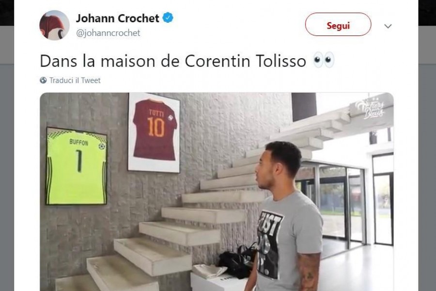Click the eyes emoji in the tweet

pyautogui.click(x=324, y=60)
